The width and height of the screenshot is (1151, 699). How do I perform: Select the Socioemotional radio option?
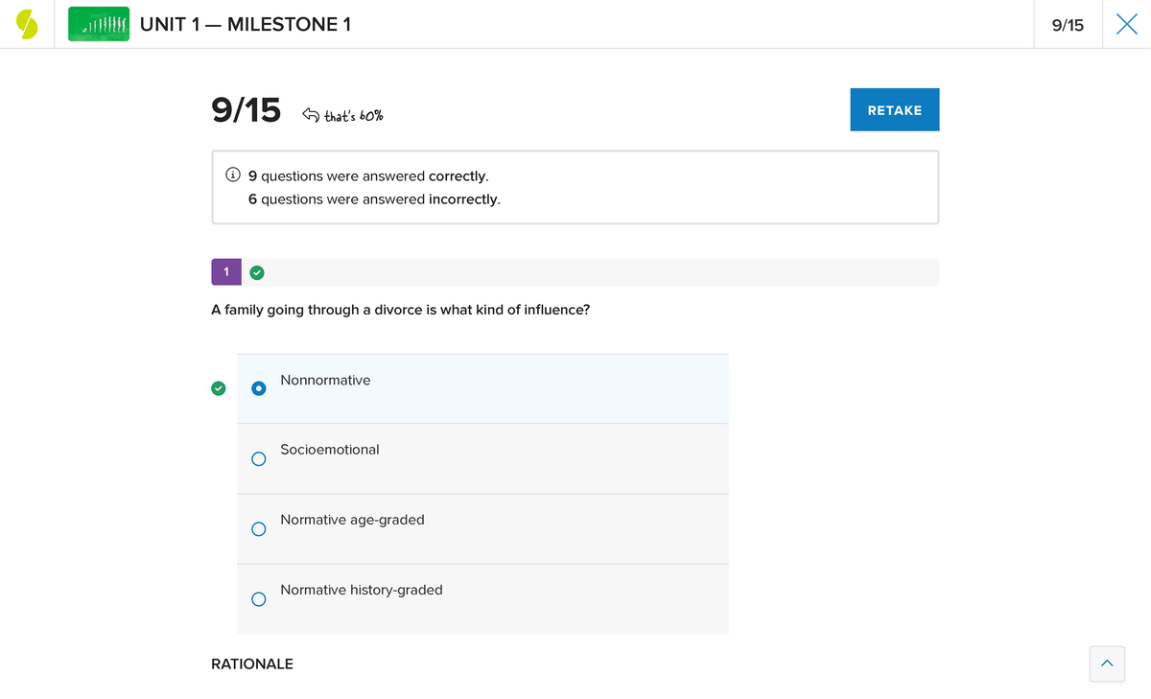[x=258, y=458]
